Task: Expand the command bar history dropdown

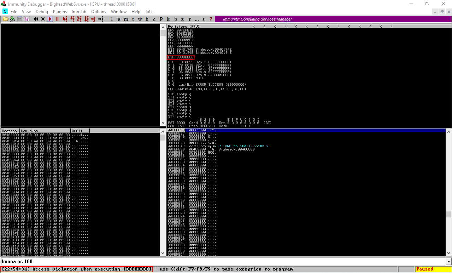Action: (x=449, y=262)
